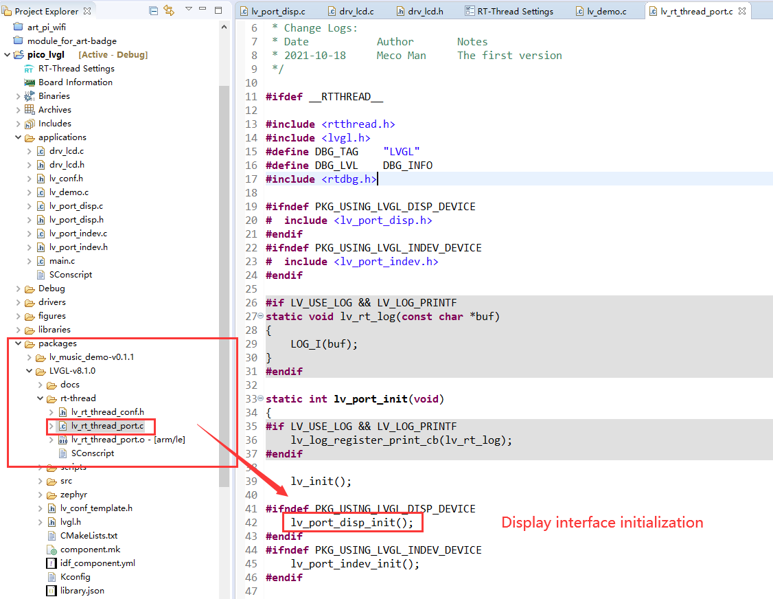Select main.c in the applications folder
Screen dimensions: 773x599
tap(62, 261)
